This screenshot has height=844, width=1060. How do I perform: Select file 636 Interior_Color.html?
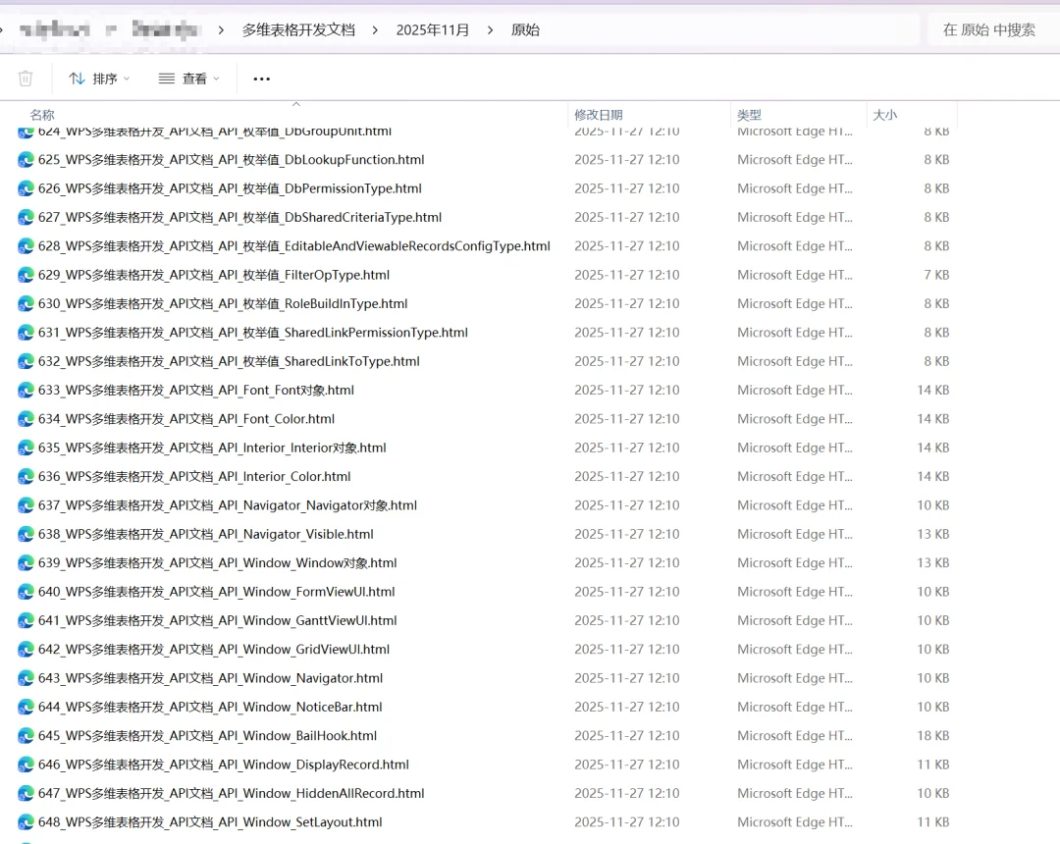[194, 476]
